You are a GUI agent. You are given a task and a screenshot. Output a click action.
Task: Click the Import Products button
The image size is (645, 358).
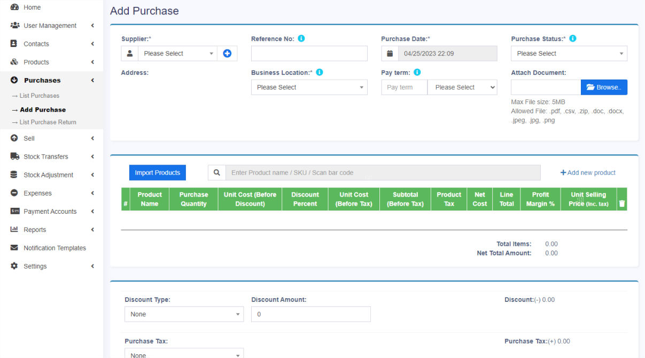157,173
